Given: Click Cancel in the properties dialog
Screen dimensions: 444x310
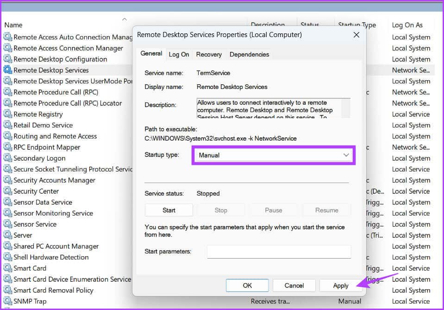Looking at the screenshot, I should tap(294, 285).
